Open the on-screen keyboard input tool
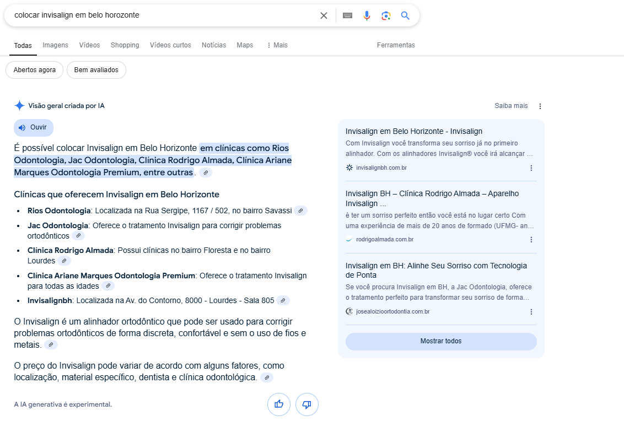The image size is (624, 421). point(347,15)
